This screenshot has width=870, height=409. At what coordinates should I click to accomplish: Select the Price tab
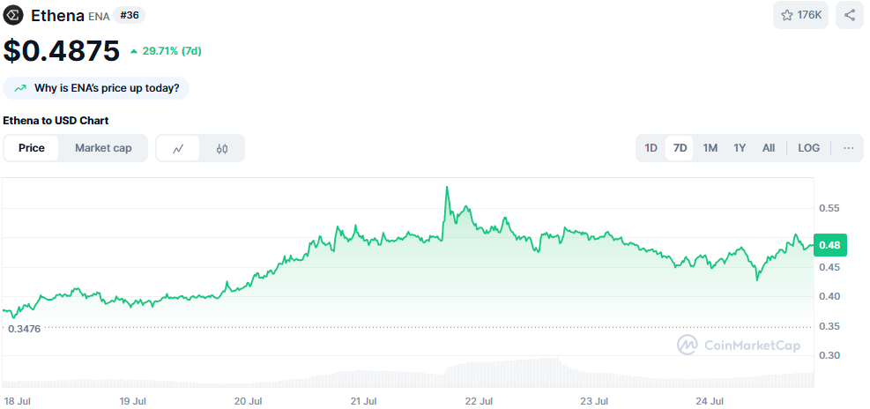tap(32, 148)
